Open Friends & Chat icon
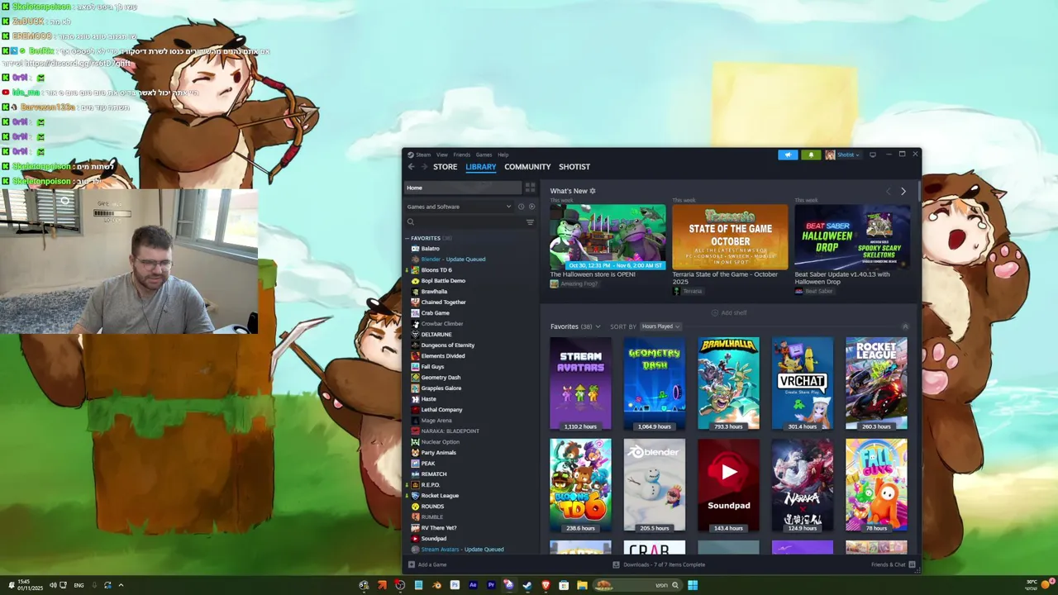This screenshot has width=1058, height=595. [912, 564]
